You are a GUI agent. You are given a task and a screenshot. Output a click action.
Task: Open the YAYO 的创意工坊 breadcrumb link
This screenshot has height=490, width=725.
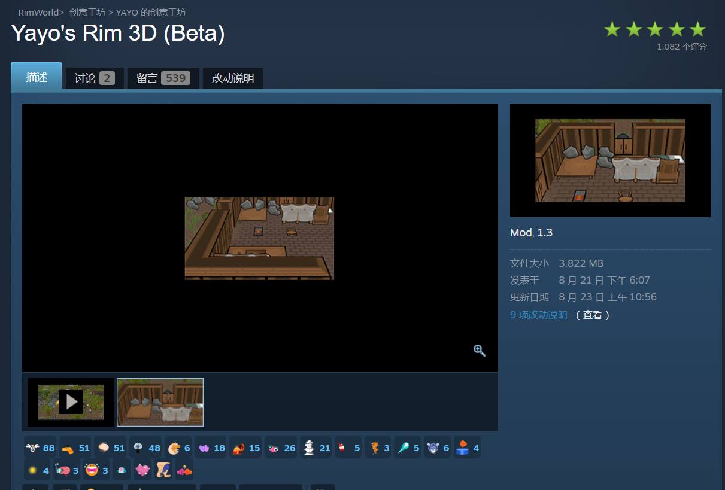click(x=151, y=13)
